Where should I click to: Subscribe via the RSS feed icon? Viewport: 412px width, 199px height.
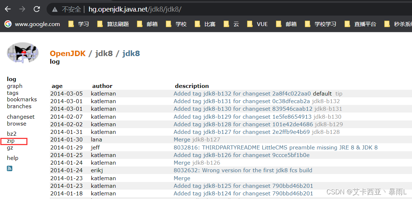(x=9, y=169)
